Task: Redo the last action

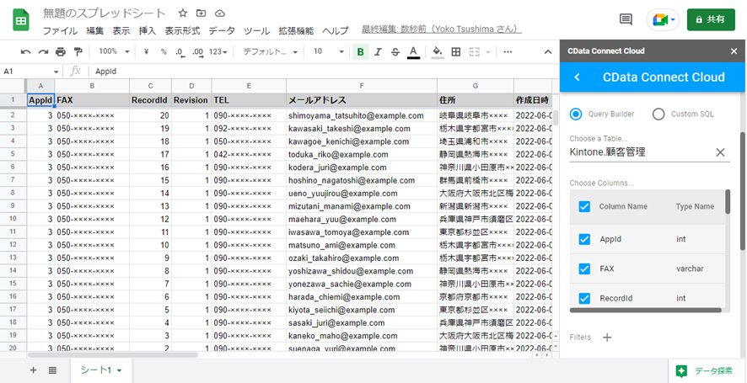Action: 43,52
